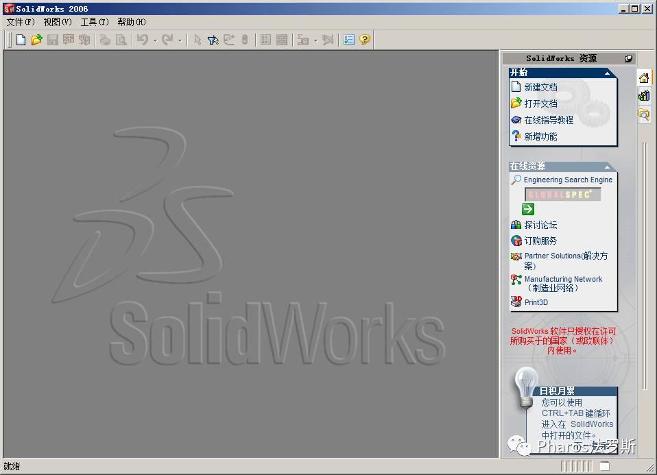Open the 视图(V) menu
This screenshot has height=475, width=657.
point(58,22)
